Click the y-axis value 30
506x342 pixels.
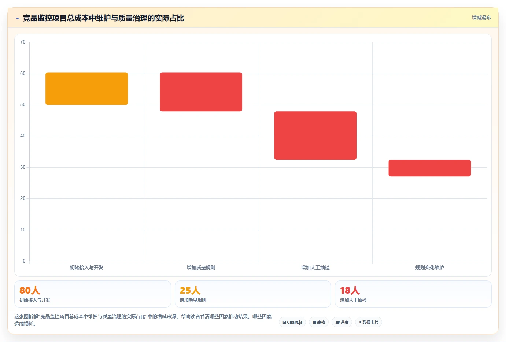tap(23, 167)
